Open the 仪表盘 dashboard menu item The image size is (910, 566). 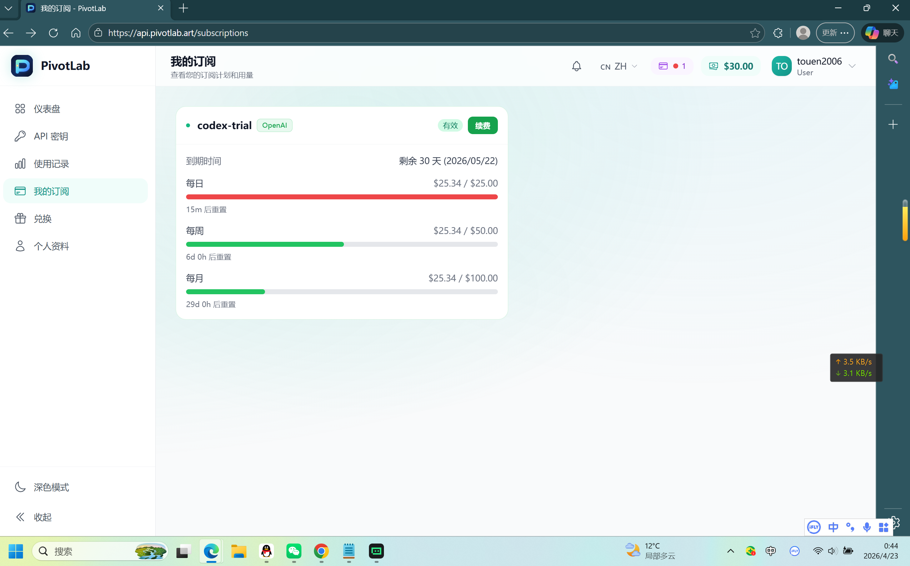(x=75, y=108)
